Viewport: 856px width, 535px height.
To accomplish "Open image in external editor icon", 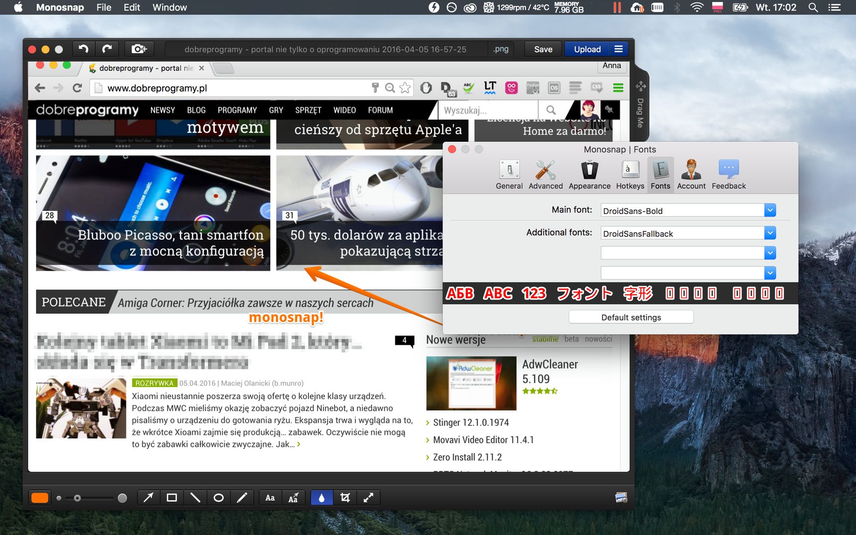I will pos(621,498).
